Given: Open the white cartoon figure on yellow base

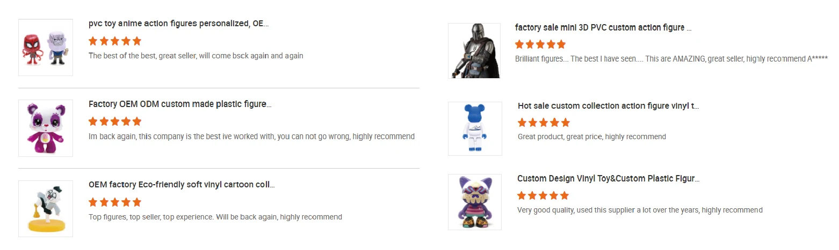Looking at the screenshot, I should click(x=46, y=209).
